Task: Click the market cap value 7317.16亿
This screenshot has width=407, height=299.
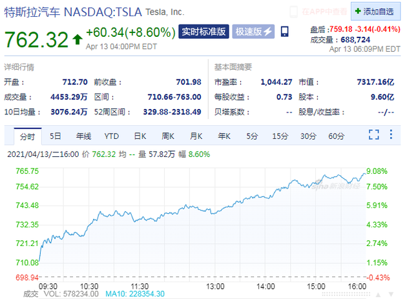Action: (375, 82)
